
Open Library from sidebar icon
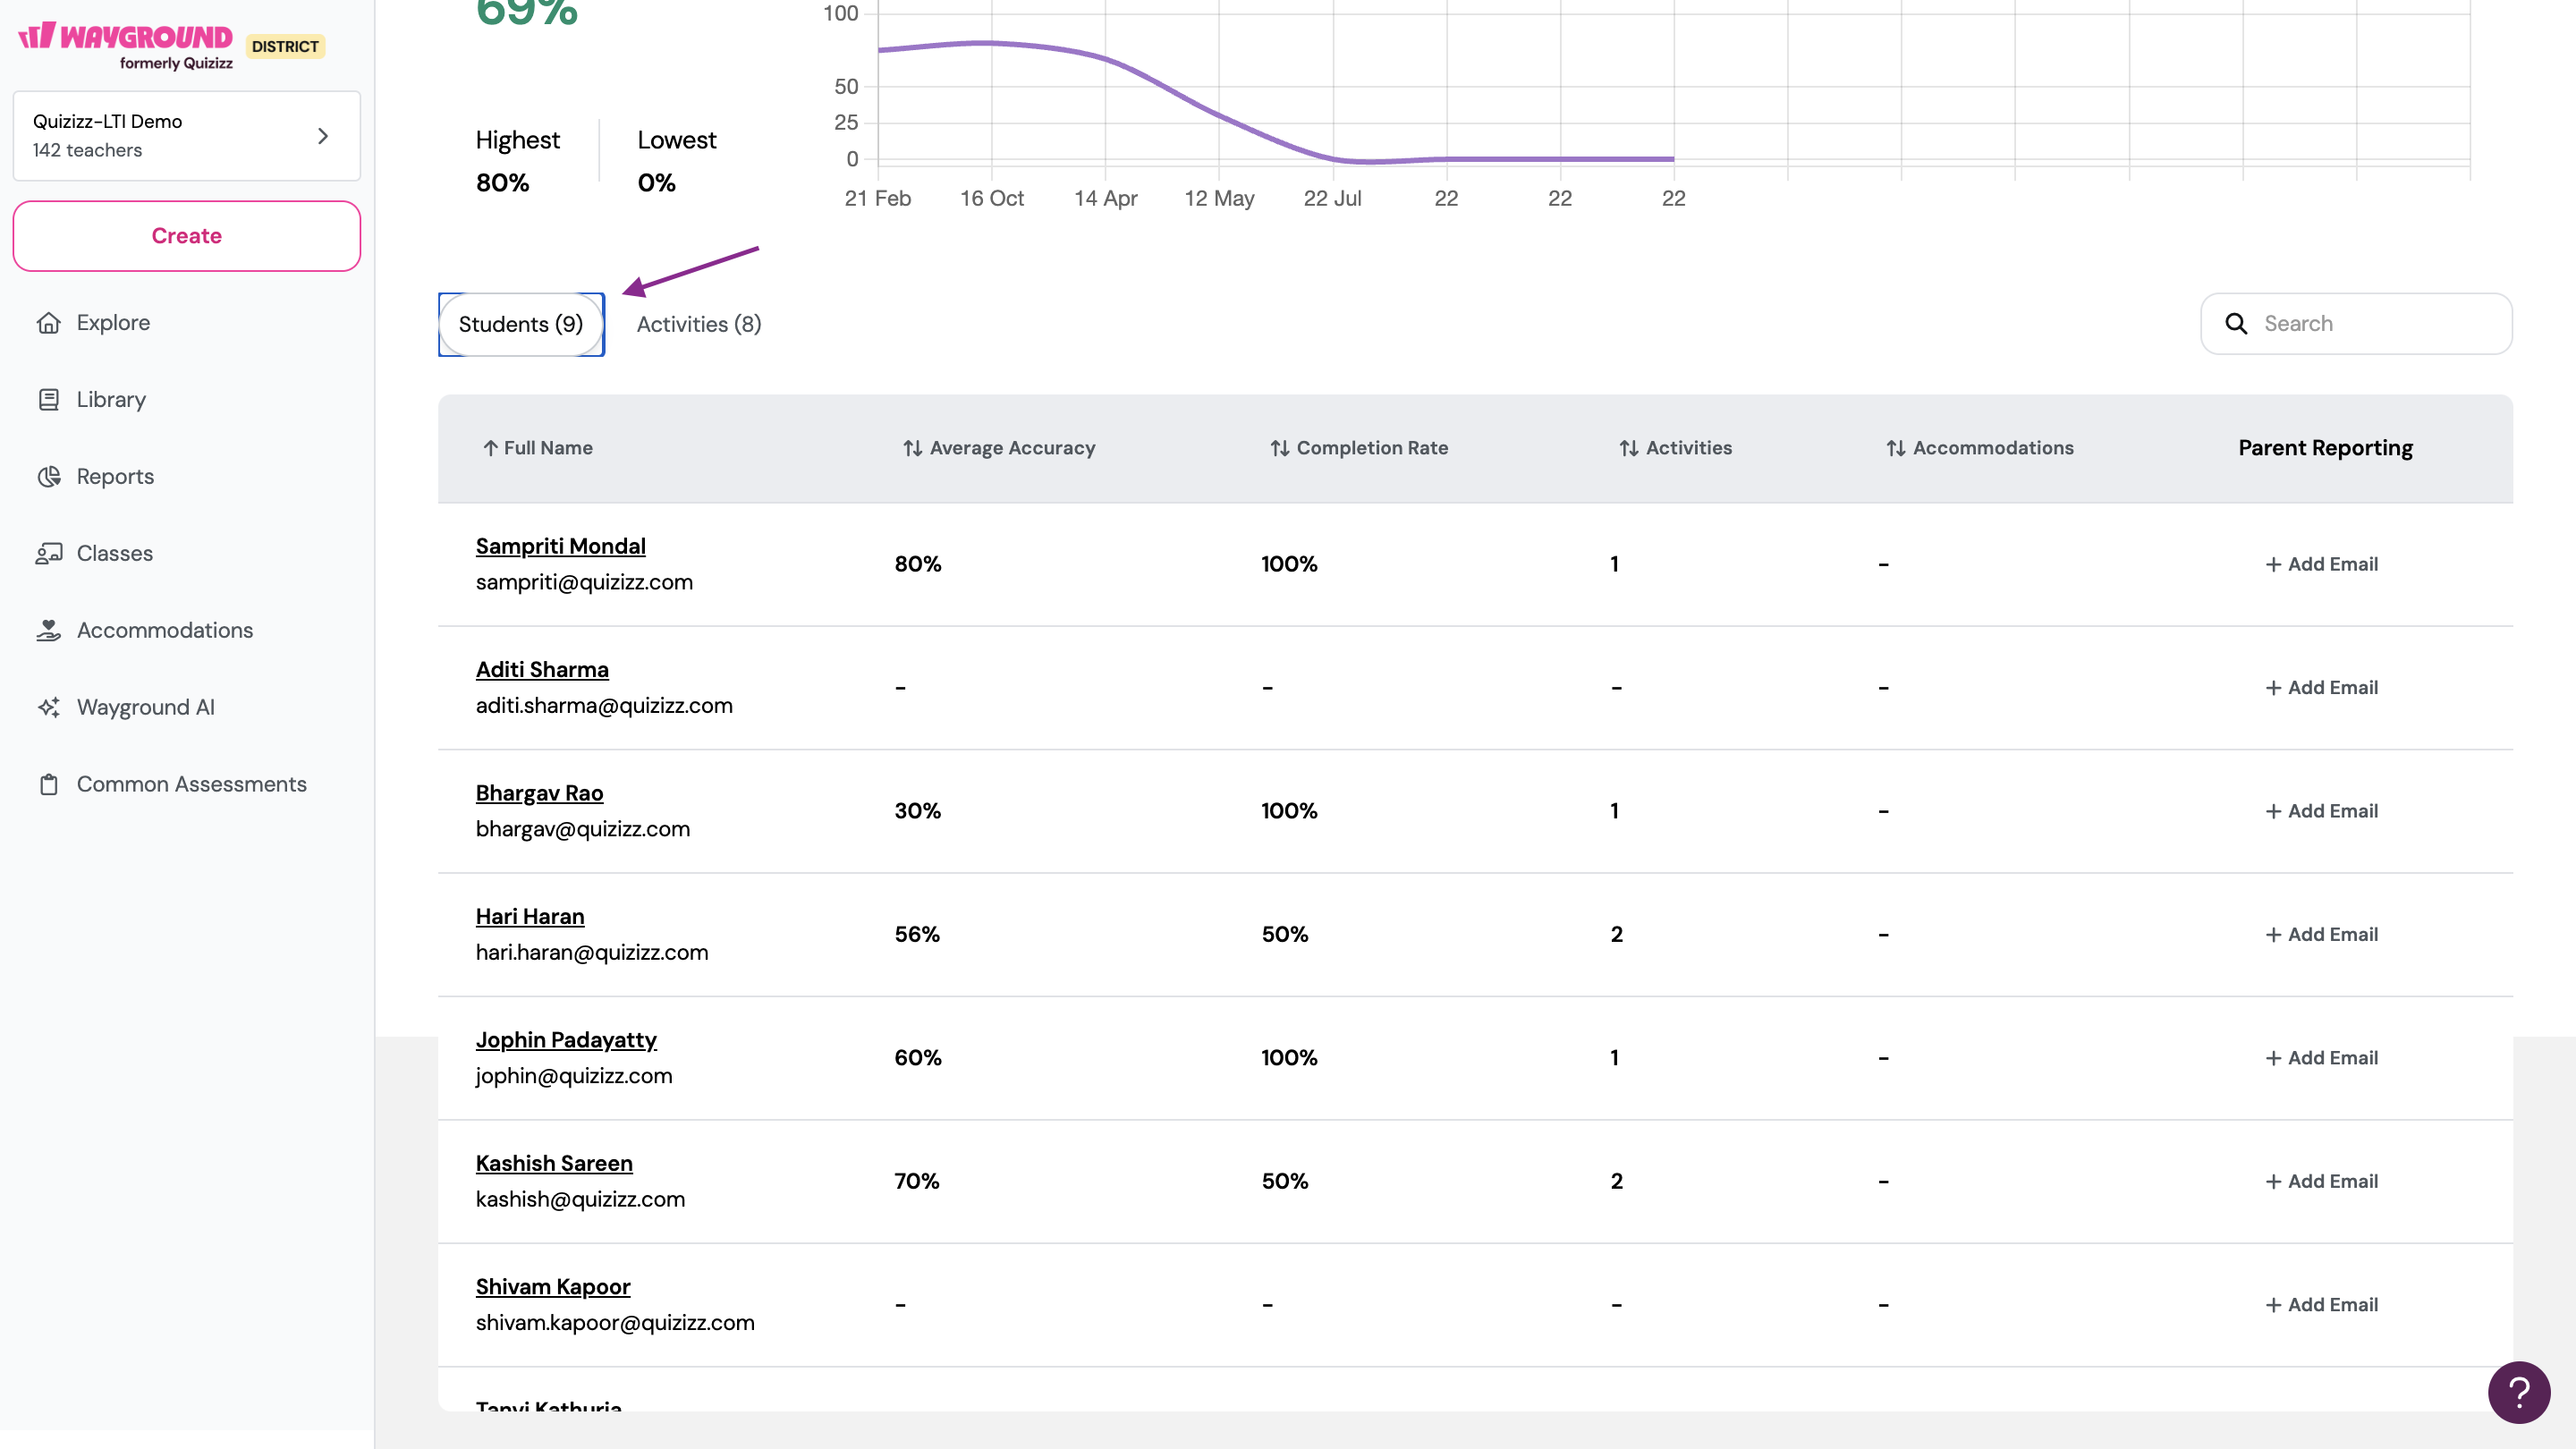[48, 400]
